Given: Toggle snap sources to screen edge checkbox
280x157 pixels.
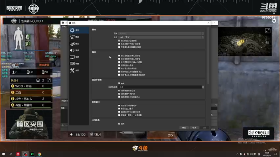Looking at the screenshot, I should coord(119,91).
